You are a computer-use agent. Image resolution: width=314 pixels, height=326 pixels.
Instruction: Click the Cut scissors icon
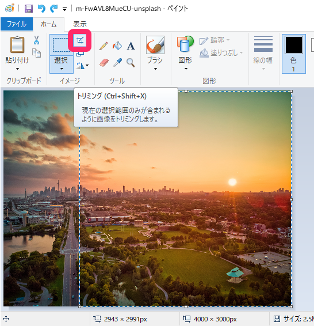37,40
